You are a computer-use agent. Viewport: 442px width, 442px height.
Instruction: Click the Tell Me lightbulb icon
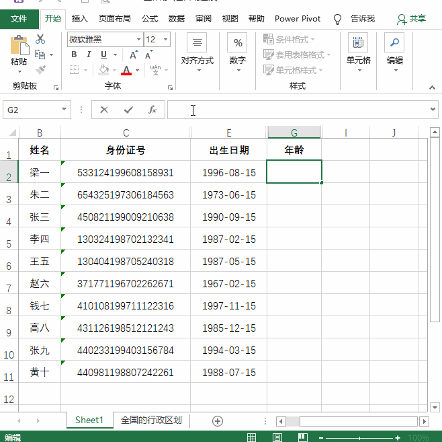[x=337, y=19]
